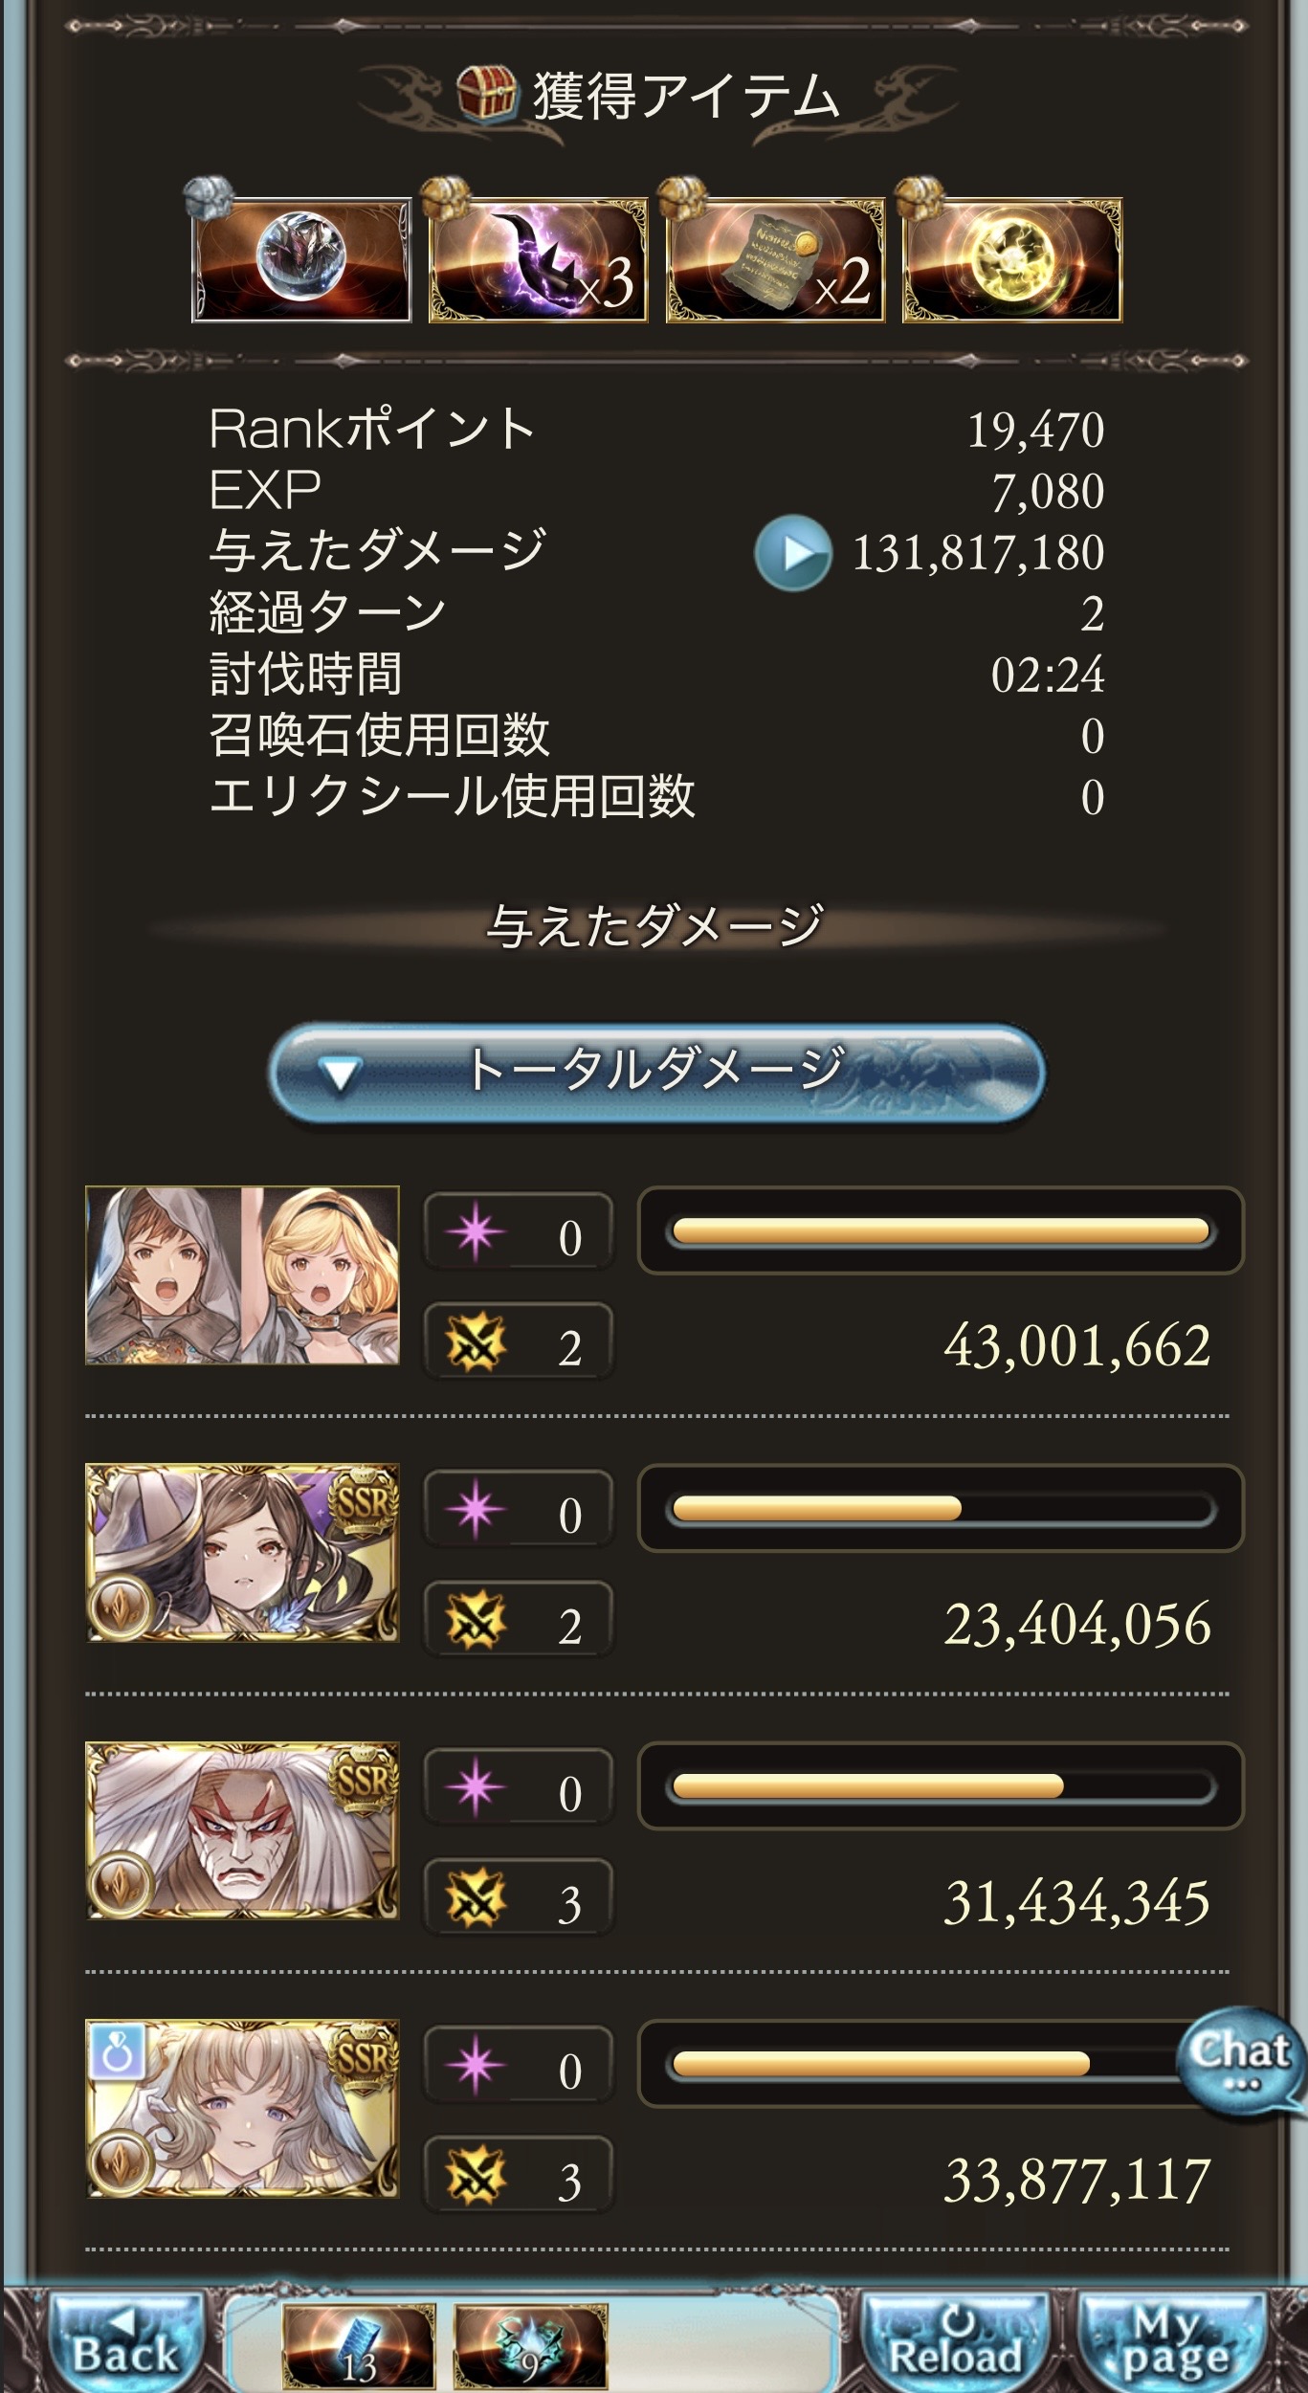
Task: Tap the silver chest summon orb item
Action: [x=301, y=258]
